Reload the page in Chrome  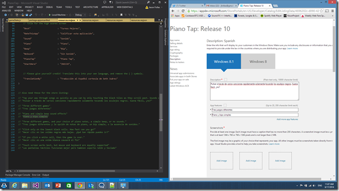pyautogui.click(x=183, y=11)
